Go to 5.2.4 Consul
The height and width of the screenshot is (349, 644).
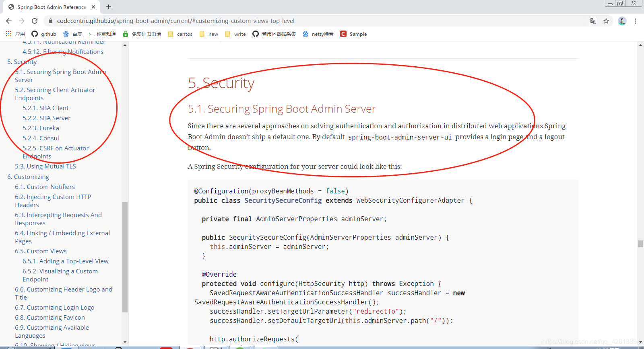point(41,138)
